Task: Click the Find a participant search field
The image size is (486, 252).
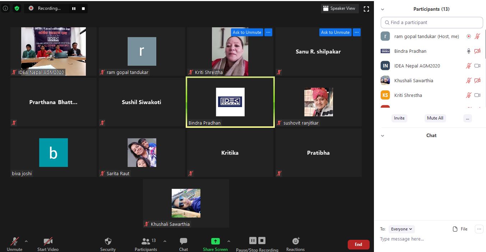Action: pyautogui.click(x=432, y=22)
